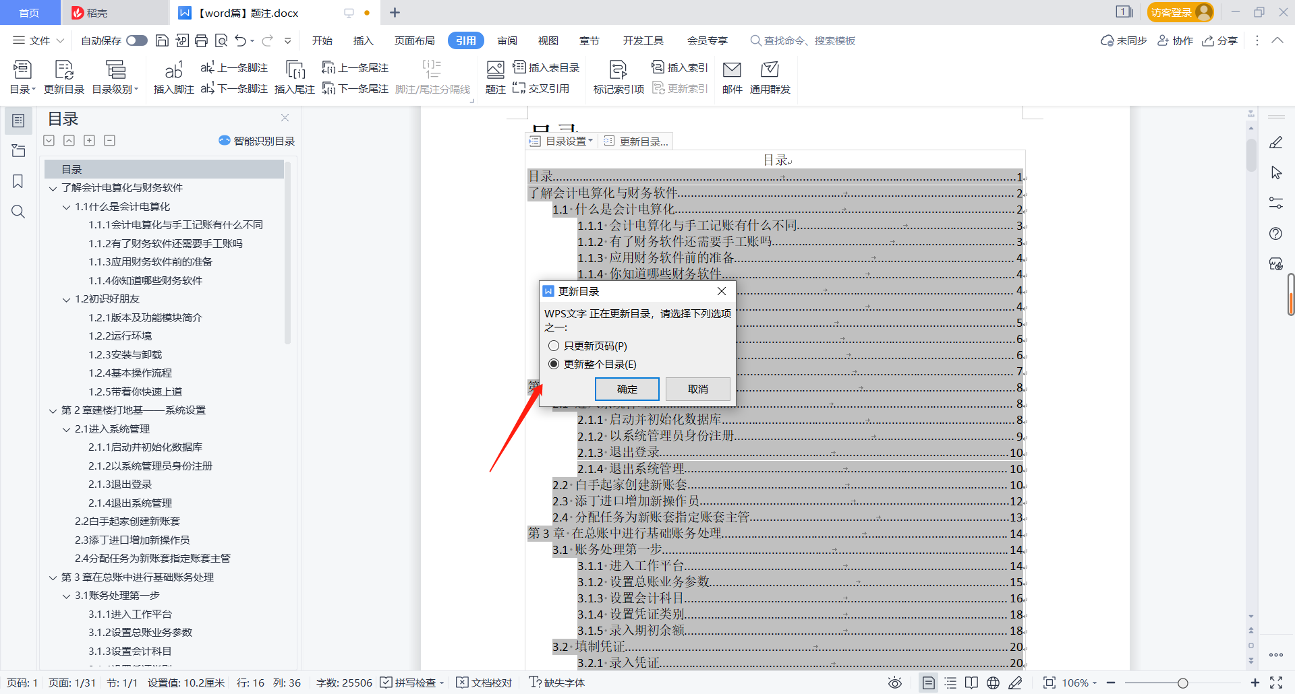Click the 访客登录 login button
1295x694 pixels.
point(1180,12)
